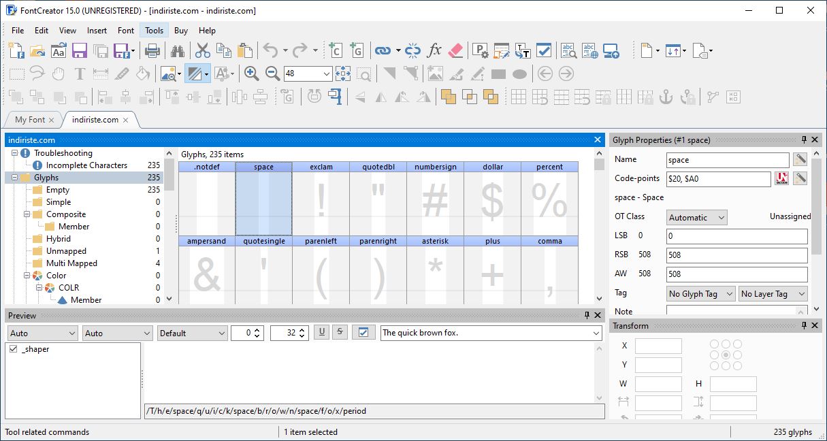This screenshot has height=441, width=827.
Task: Click the validate font checkmark icon
Action: click(543, 50)
